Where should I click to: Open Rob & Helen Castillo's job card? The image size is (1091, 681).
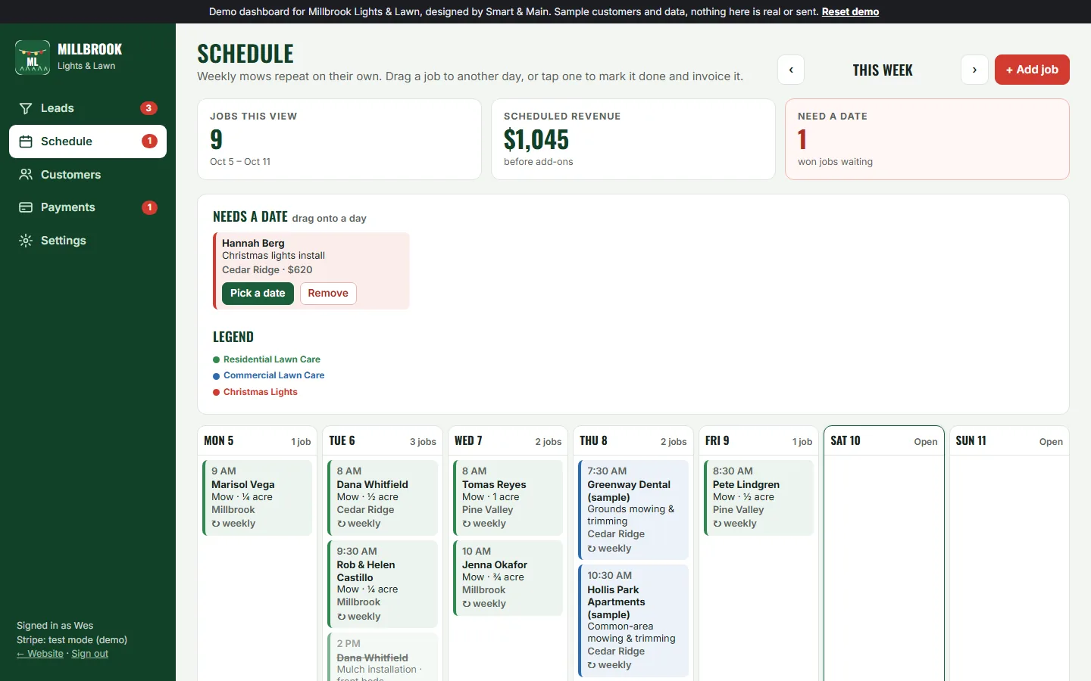coord(383,583)
